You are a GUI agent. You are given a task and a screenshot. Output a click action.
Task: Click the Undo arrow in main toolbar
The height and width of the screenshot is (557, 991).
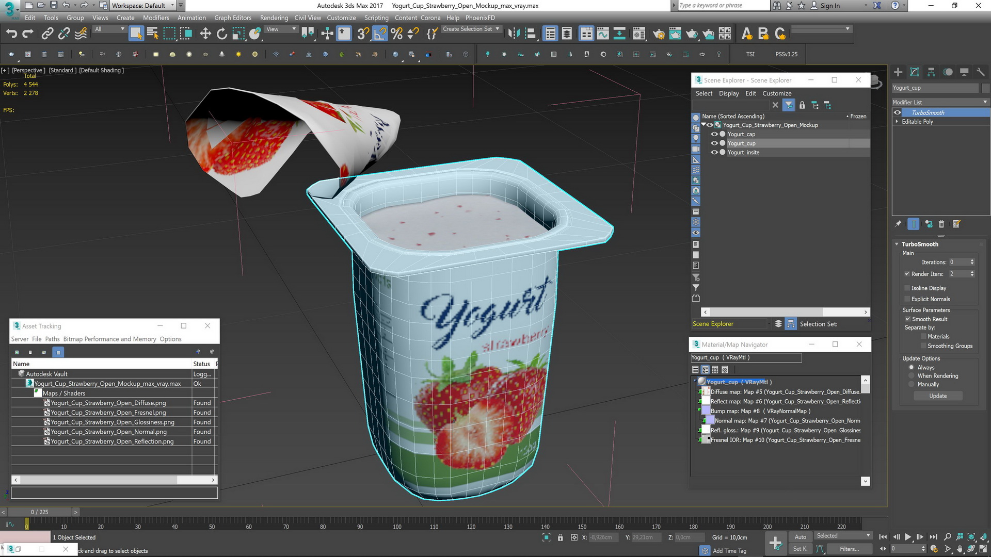[x=11, y=34]
